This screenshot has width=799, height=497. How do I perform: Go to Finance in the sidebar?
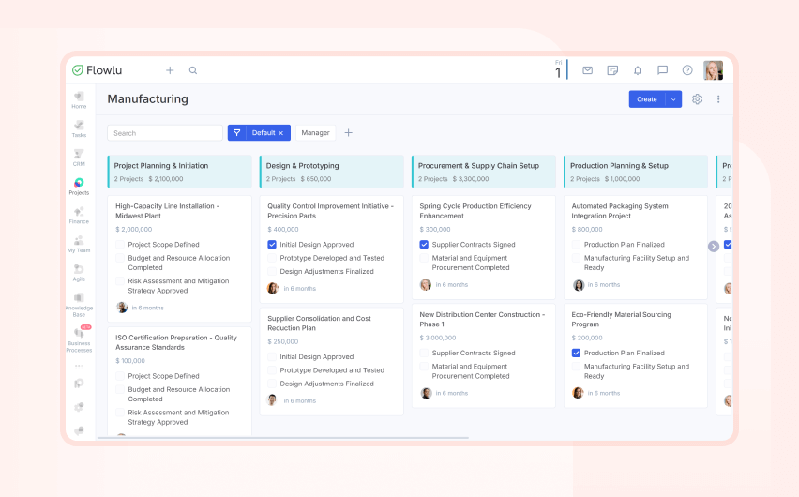coord(79,215)
